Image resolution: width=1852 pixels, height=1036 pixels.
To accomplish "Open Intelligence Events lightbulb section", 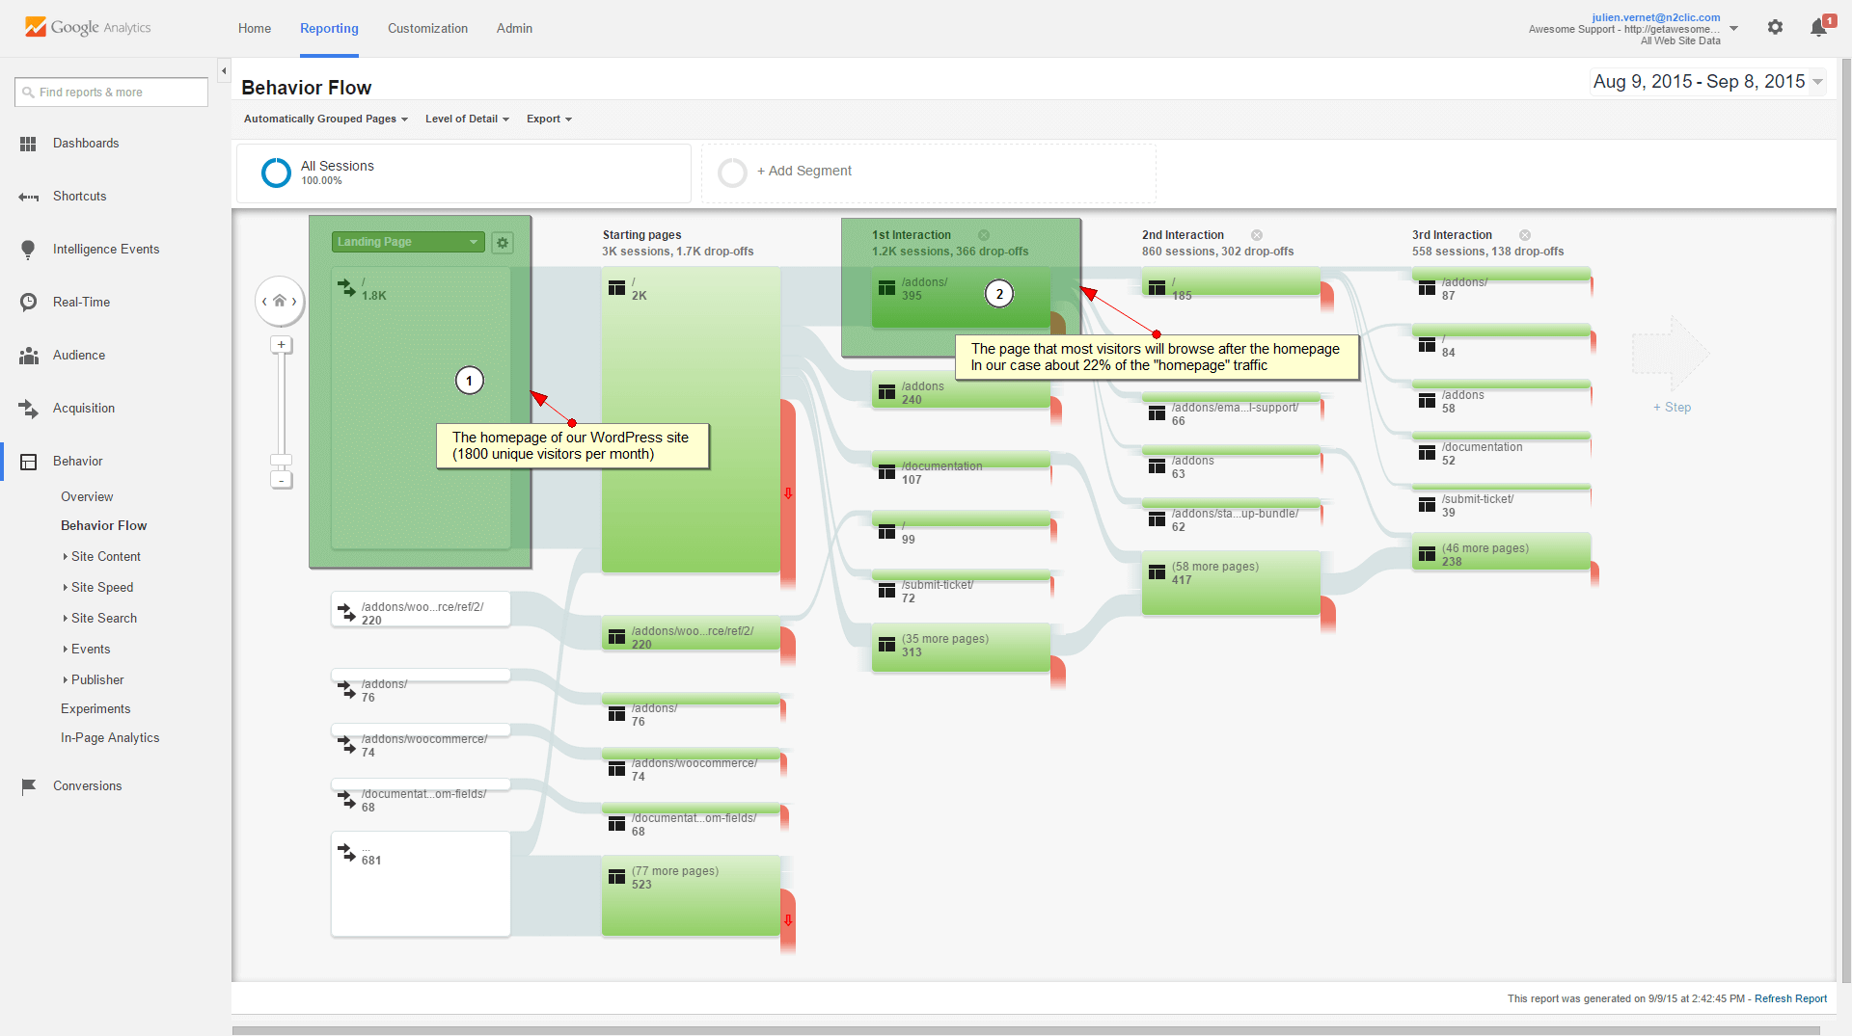I will click(x=106, y=250).
